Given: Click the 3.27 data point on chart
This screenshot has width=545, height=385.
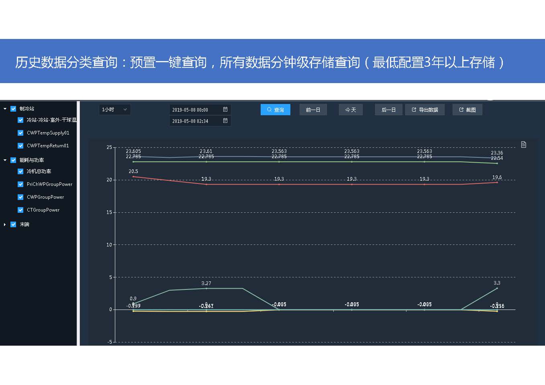Looking at the screenshot, I should 206,288.
